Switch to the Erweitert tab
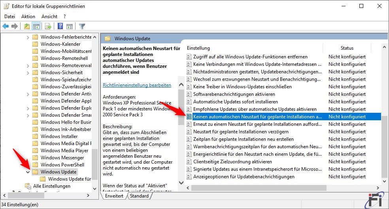The width and height of the screenshot is (389, 209). coord(114,196)
